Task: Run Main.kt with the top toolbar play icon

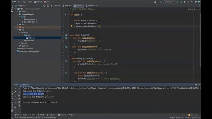Action: [178, 2]
